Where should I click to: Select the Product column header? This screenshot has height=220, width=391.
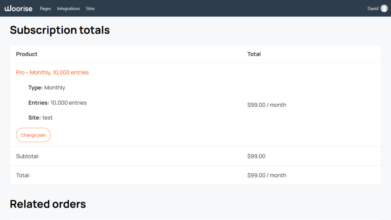coord(27,54)
